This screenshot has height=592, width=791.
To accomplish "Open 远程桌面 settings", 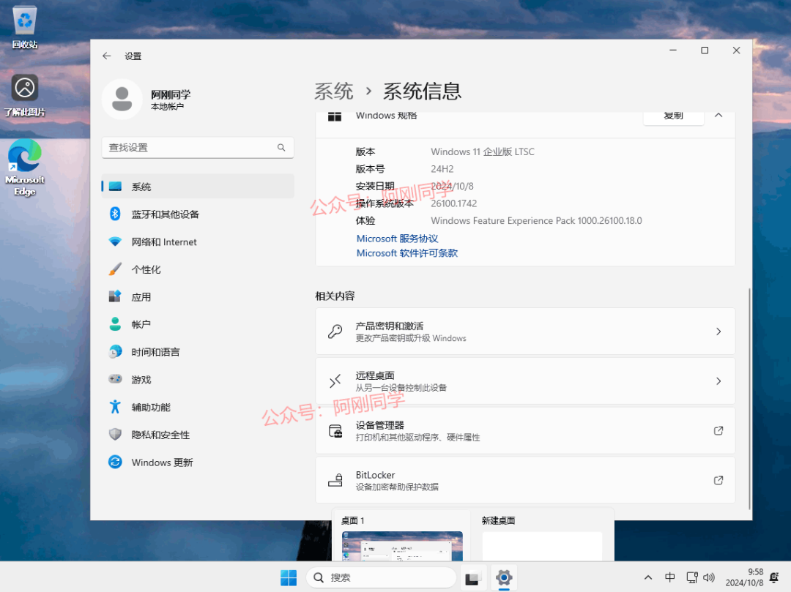I will click(x=525, y=381).
